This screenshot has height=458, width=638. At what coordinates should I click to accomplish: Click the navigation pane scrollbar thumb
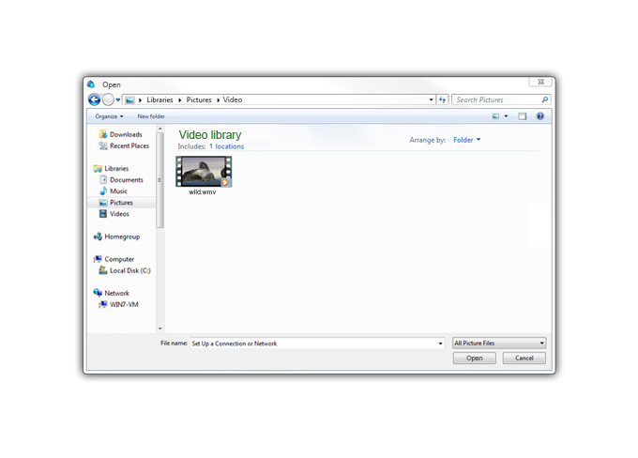(x=159, y=180)
